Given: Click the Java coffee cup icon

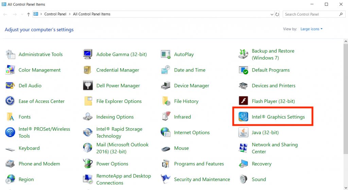Looking at the screenshot, I should 243,132.
